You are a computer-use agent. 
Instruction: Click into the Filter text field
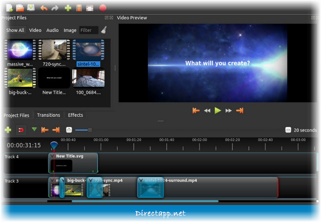click(x=89, y=30)
